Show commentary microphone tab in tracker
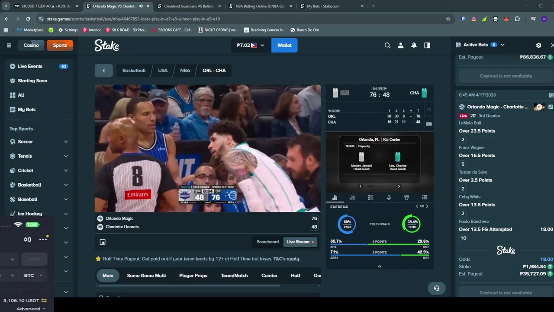This screenshot has width=554, height=312. 389,198
